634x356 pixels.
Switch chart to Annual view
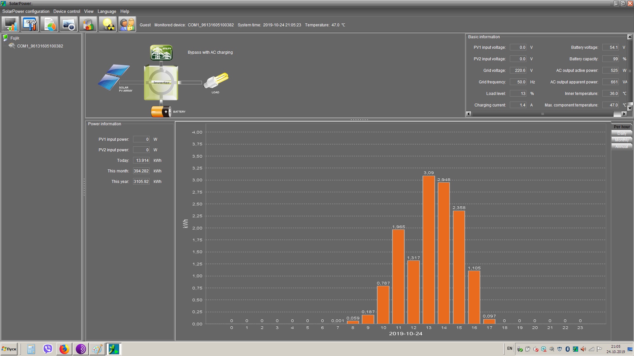[x=621, y=147]
